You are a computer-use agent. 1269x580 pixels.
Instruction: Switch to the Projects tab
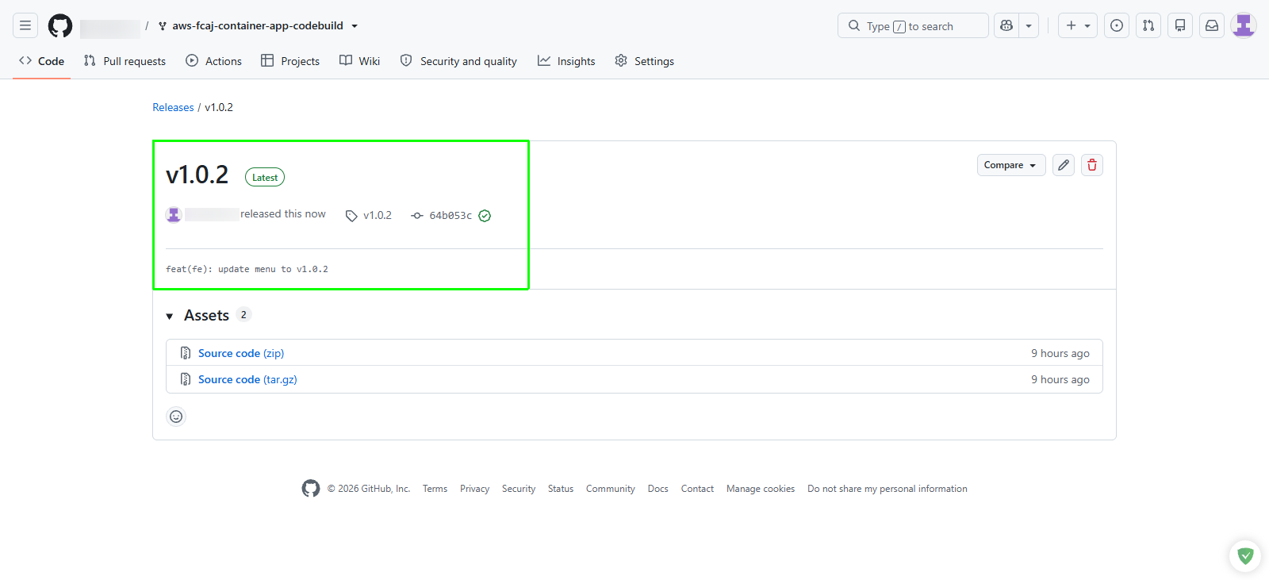(290, 61)
